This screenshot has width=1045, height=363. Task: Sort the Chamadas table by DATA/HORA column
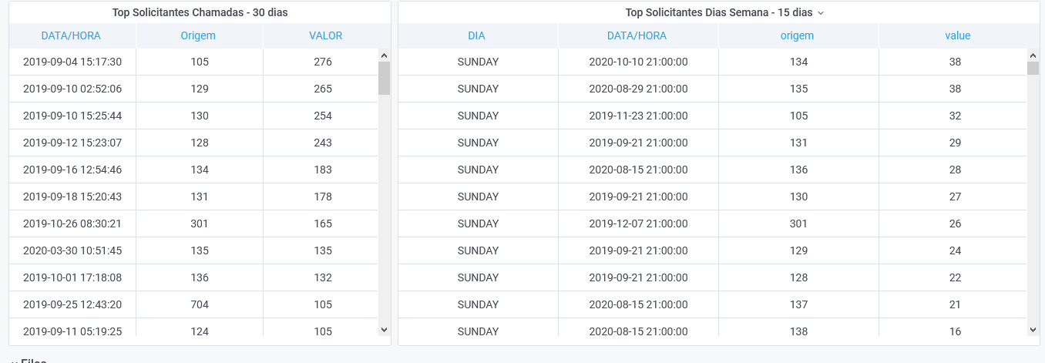(x=71, y=35)
